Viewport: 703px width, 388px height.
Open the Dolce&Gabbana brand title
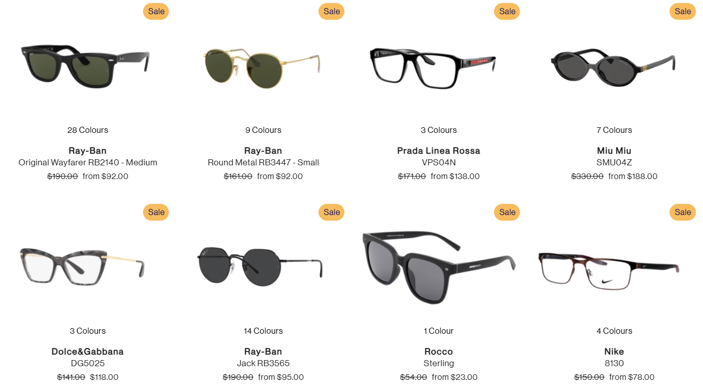(88, 351)
